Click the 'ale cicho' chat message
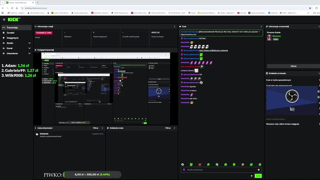This screenshot has height=180, width=320. pyautogui.click(x=193, y=98)
